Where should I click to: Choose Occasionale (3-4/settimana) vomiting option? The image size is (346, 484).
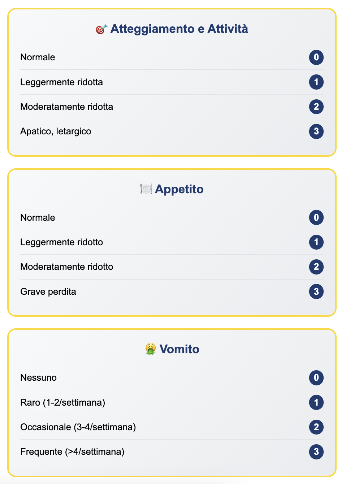coord(78,427)
